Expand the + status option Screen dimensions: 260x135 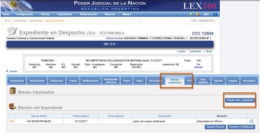tap(181, 51)
